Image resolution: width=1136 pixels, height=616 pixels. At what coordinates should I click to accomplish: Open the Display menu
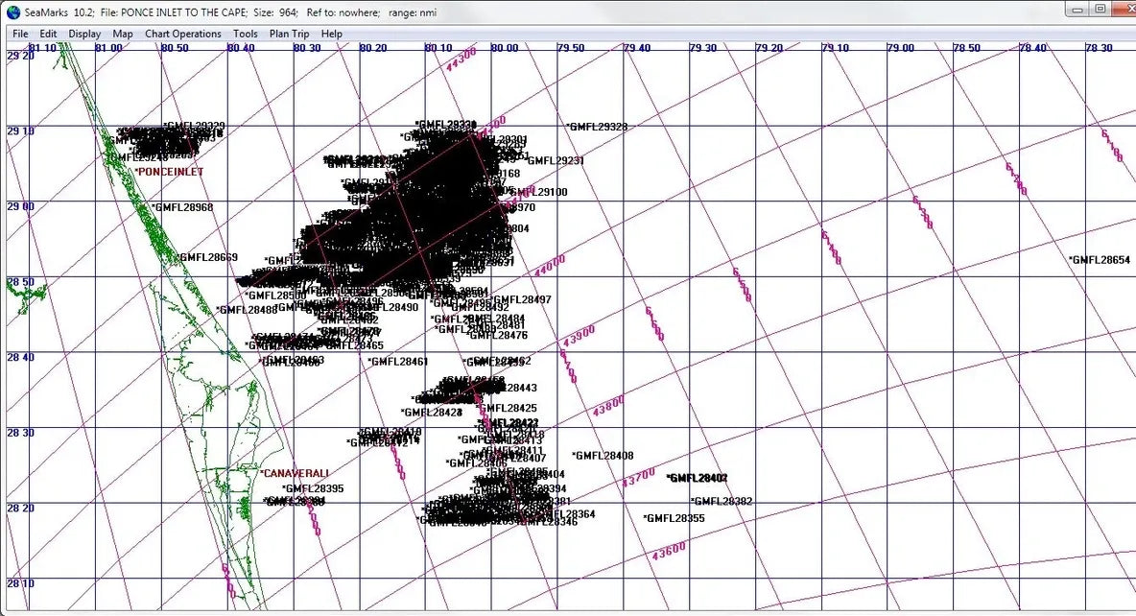[x=84, y=34]
